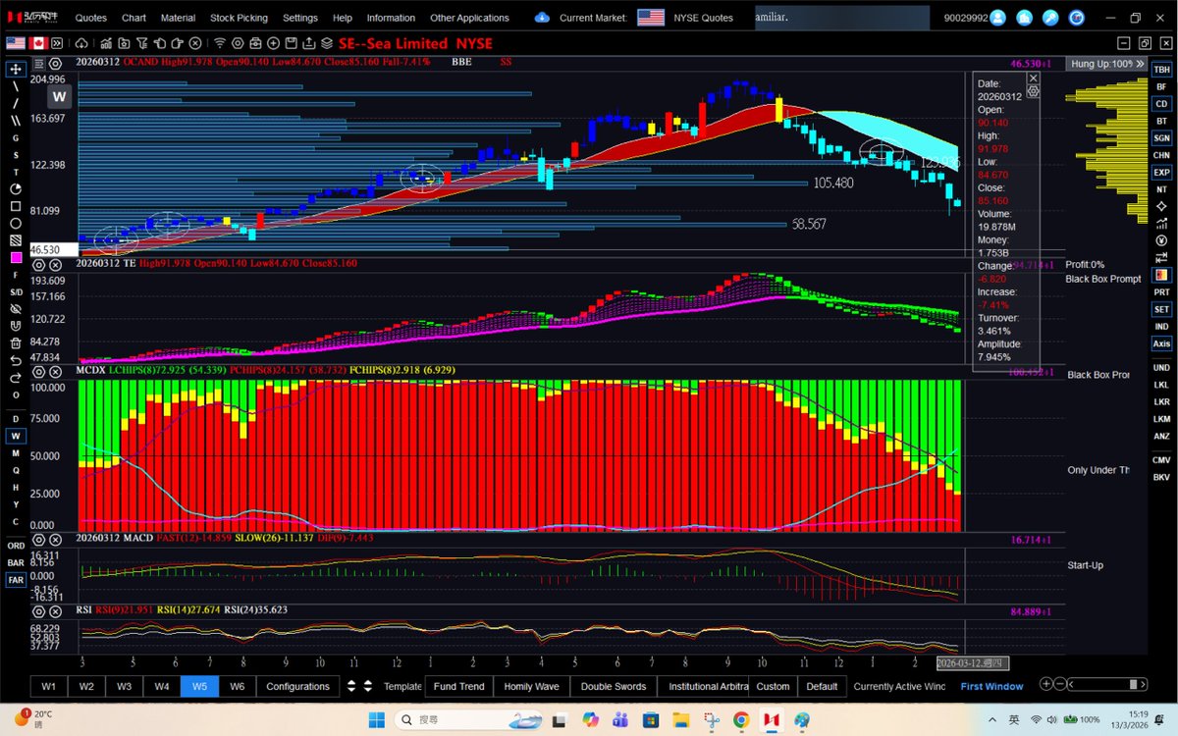This screenshot has width=1178, height=736.
Task: Click the plus-circle toolbar icon
Action: click(273, 43)
